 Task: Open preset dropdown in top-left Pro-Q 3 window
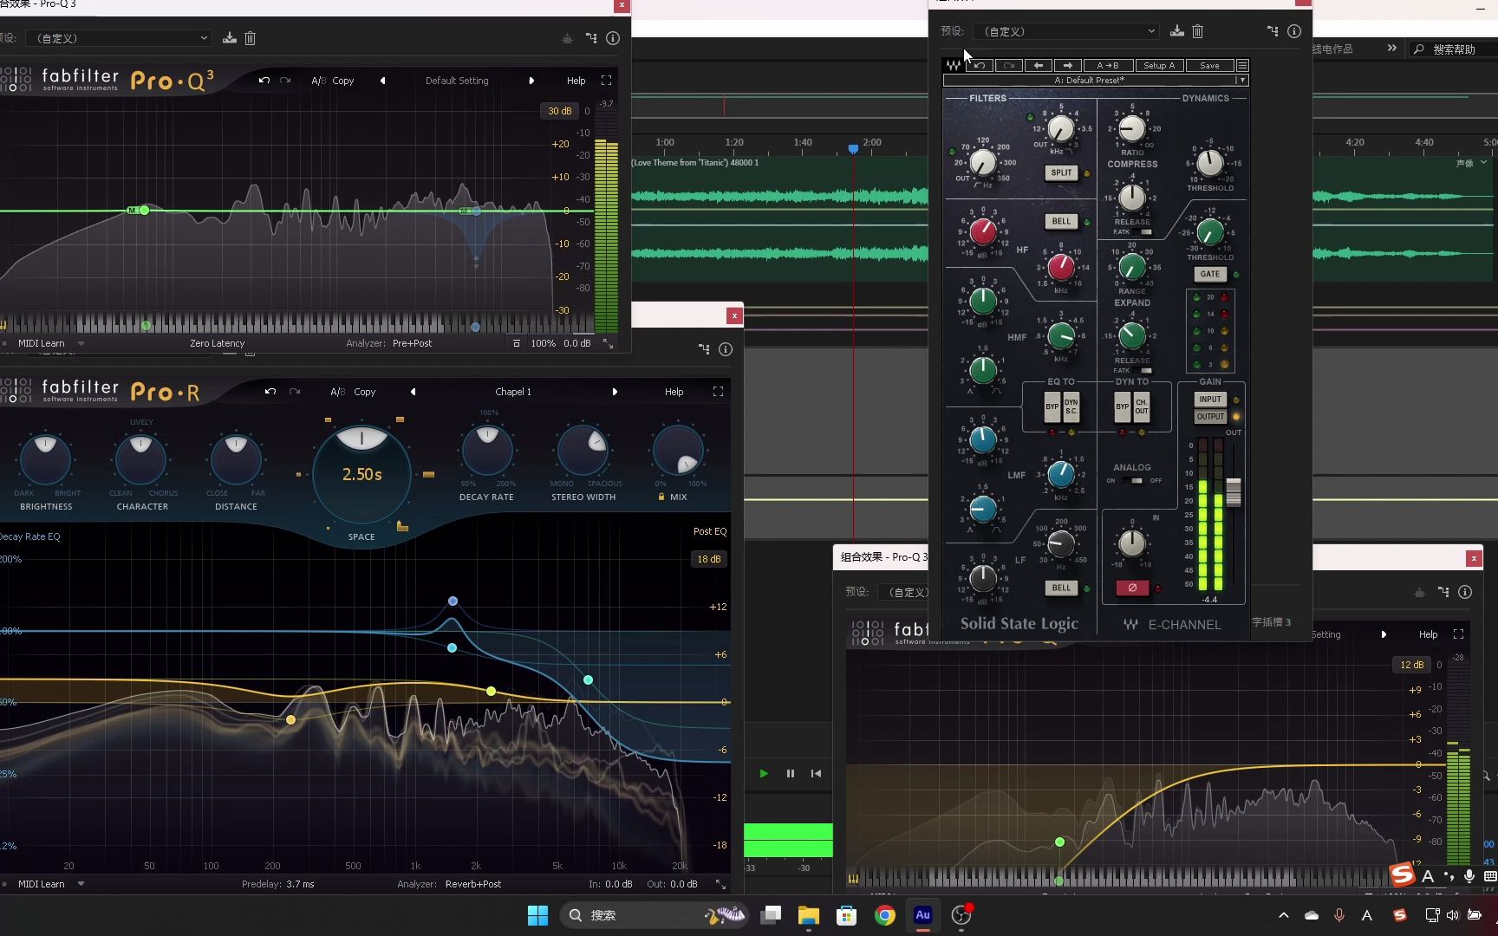pos(119,38)
